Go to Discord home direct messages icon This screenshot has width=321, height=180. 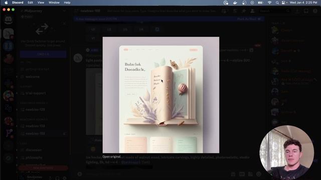click(9, 20)
